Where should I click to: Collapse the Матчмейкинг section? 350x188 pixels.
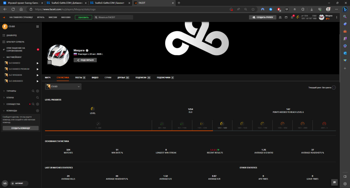tap(4, 57)
